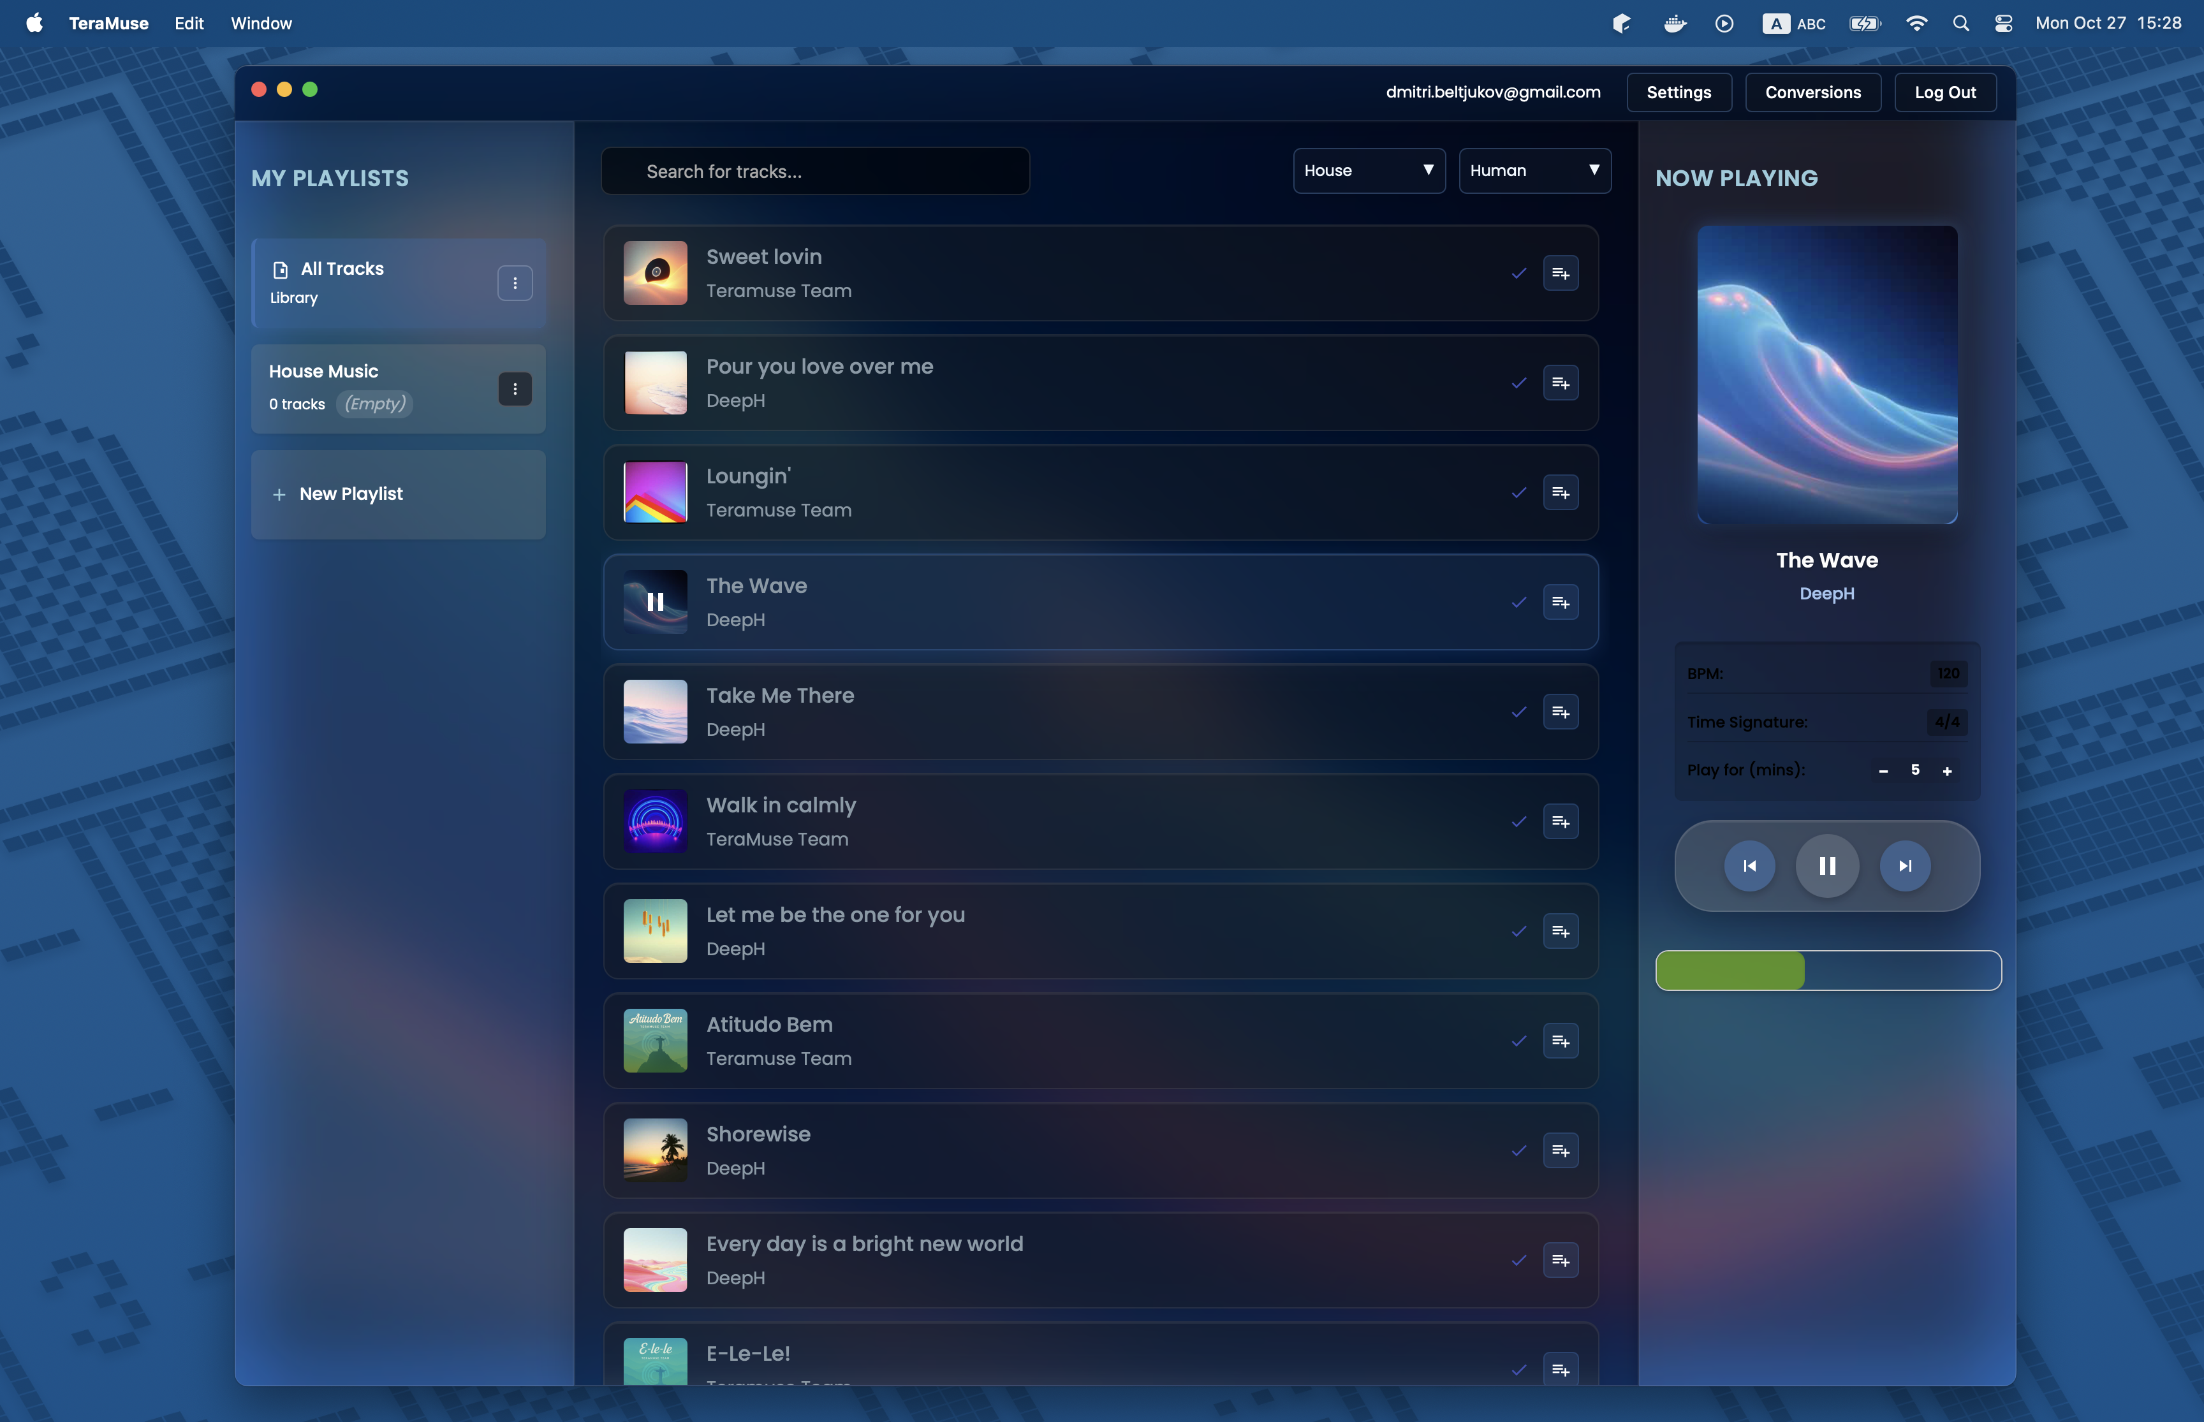Open the kebab menu on the All Tracks playlist

point(514,282)
